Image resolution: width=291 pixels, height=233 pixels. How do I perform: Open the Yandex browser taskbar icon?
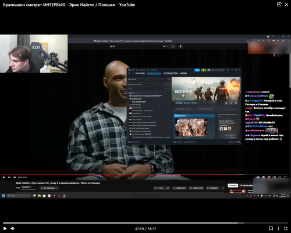click(x=49, y=196)
